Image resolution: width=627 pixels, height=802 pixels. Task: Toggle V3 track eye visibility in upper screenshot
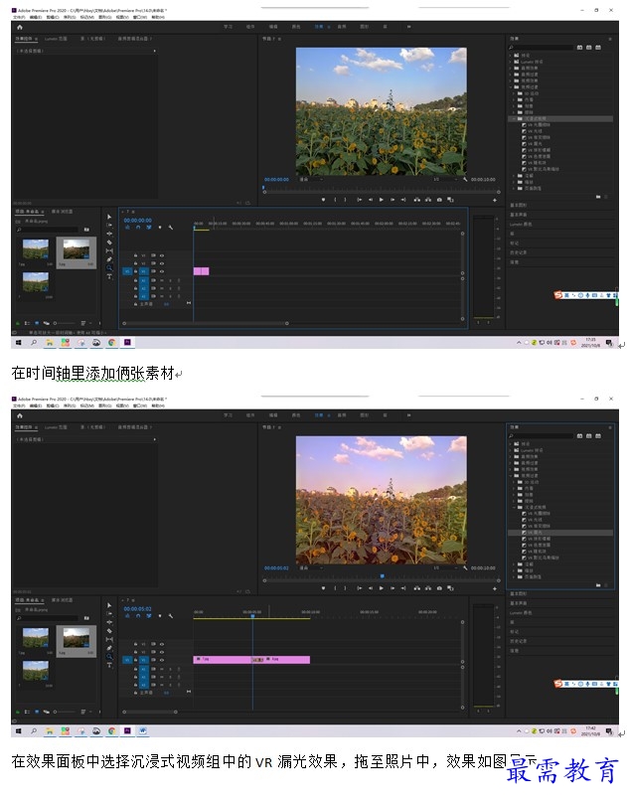162,255
